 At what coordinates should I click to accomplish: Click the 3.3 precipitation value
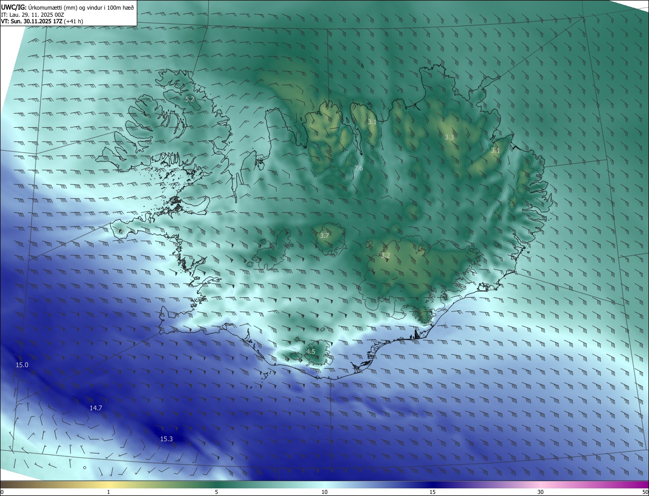[x=449, y=137]
